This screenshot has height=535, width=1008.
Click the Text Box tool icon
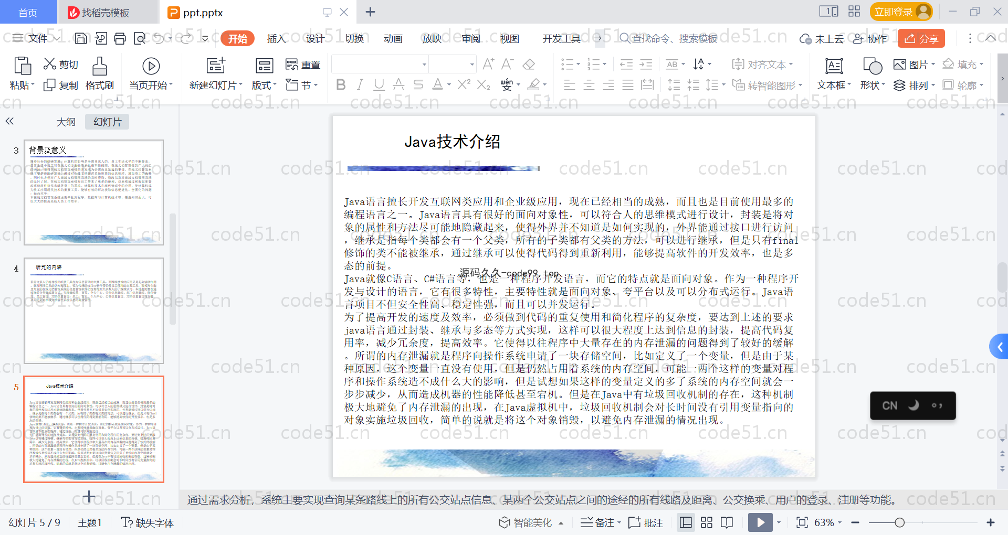pyautogui.click(x=834, y=66)
